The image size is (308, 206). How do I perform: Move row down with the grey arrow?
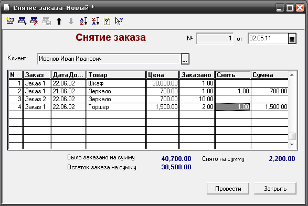pyautogui.click(x=71, y=21)
